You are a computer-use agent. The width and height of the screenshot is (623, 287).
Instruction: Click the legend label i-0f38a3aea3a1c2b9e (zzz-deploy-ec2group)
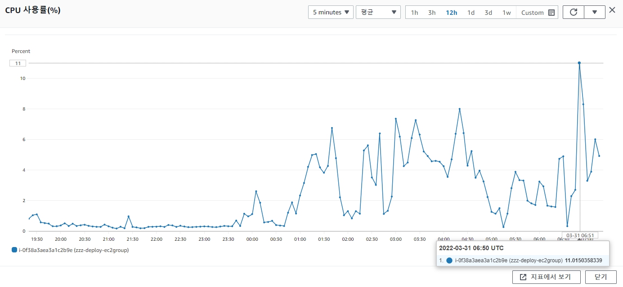[73, 250]
